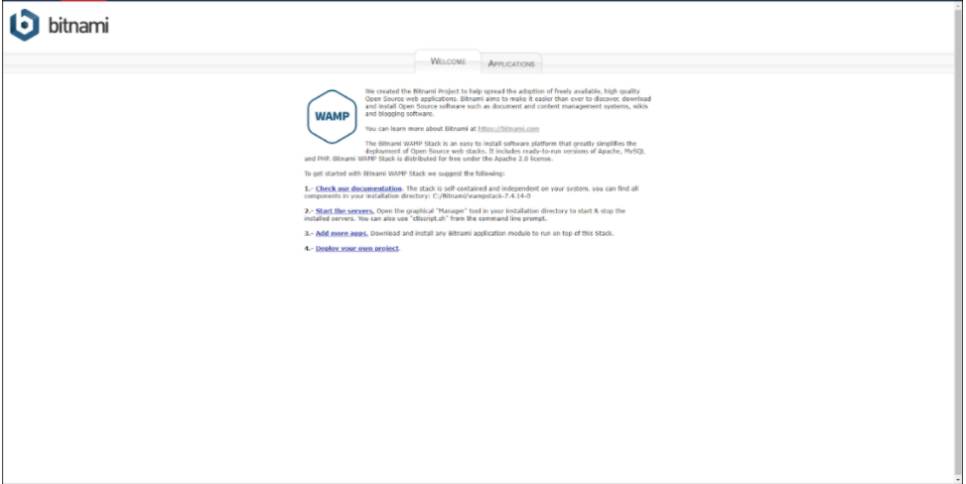Open the Check our documentation link
The image size is (966, 484).
[x=358, y=188]
